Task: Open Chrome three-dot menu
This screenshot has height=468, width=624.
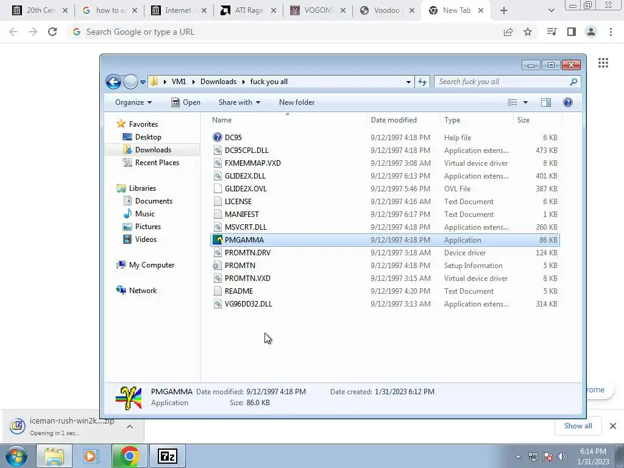Action: click(x=611, y=32)
